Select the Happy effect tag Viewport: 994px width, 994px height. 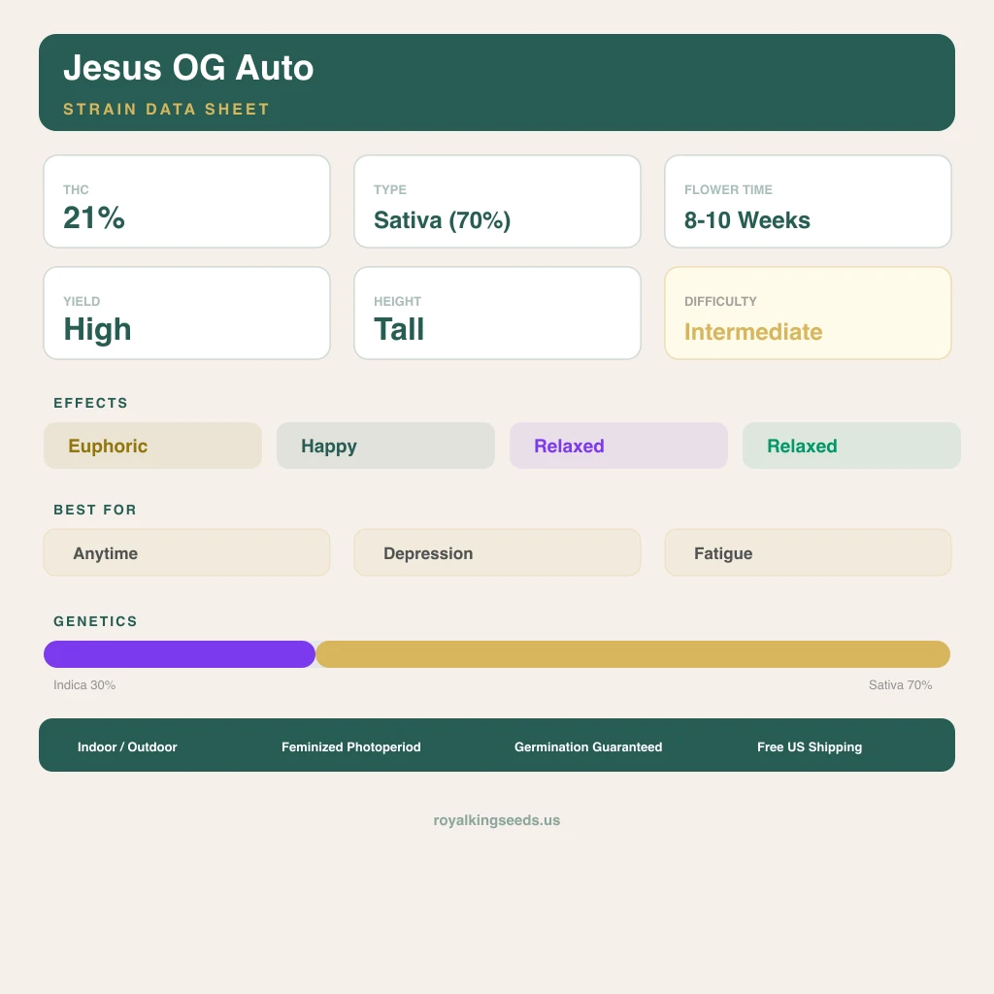click(x=385, y=446)
